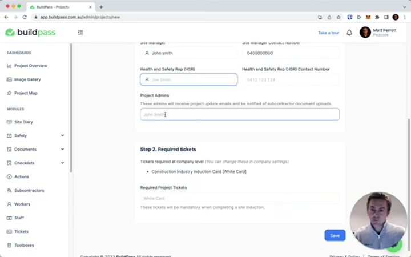Screen dimensions: 411x257
Task: Click the buildpass logo
Action: pyautogui.click(x=30, y=32)
